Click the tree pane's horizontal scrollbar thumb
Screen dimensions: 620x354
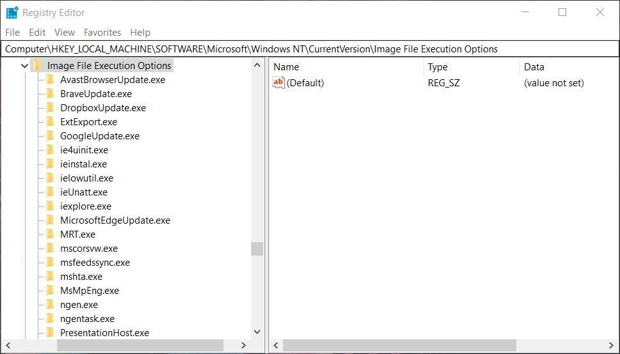pyautogui.click(x=140, y=345)
